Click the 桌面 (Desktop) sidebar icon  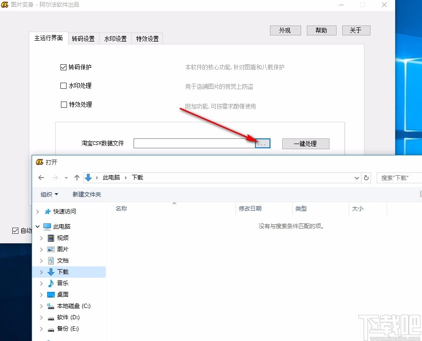point(51,294)
